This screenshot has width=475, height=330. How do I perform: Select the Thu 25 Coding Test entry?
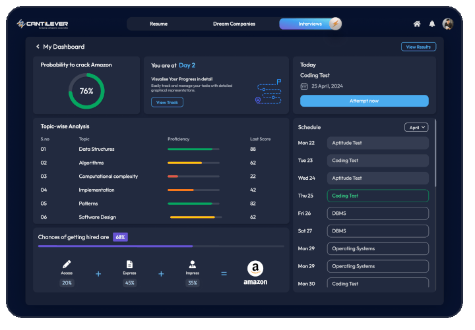[x=378, y=196]
